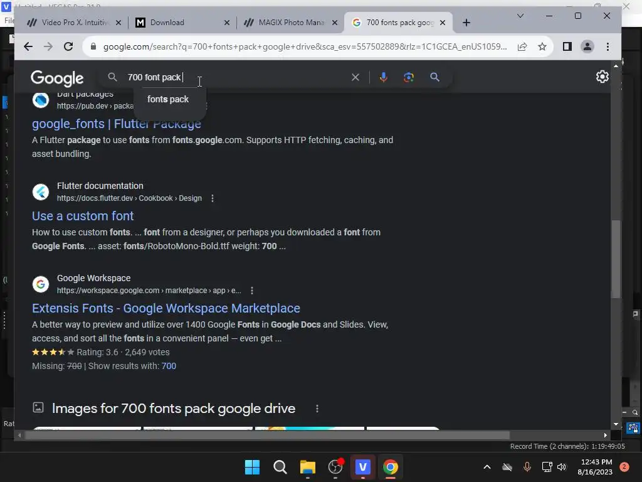The height and width of the screenshot is (482, 642).
Task: Open Google quick settings gear
Action: (x=603, y=77)
